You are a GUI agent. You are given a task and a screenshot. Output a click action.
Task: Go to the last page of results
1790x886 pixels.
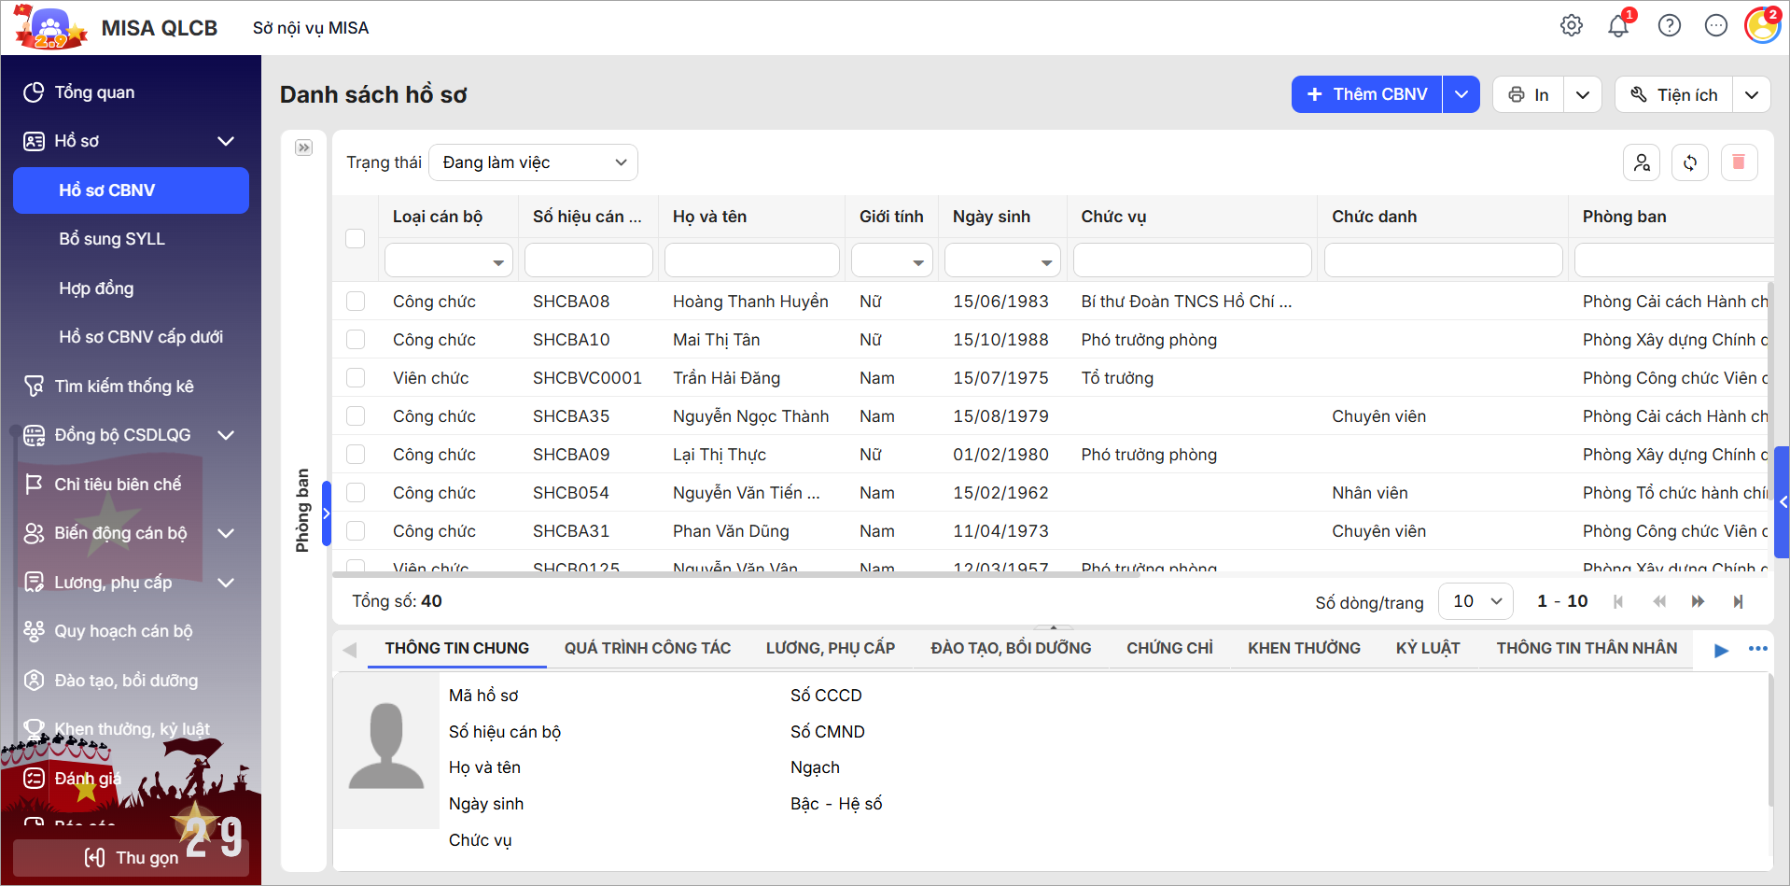pos(1738,602)
